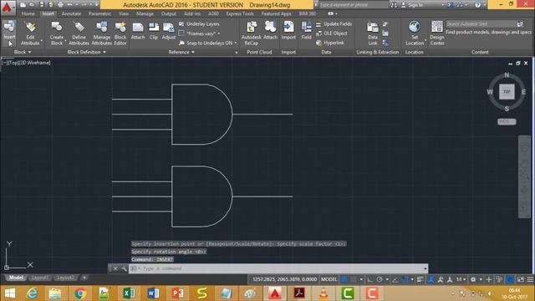Click Update Fields
Screen dimensions: 535x301
[334, 24]
